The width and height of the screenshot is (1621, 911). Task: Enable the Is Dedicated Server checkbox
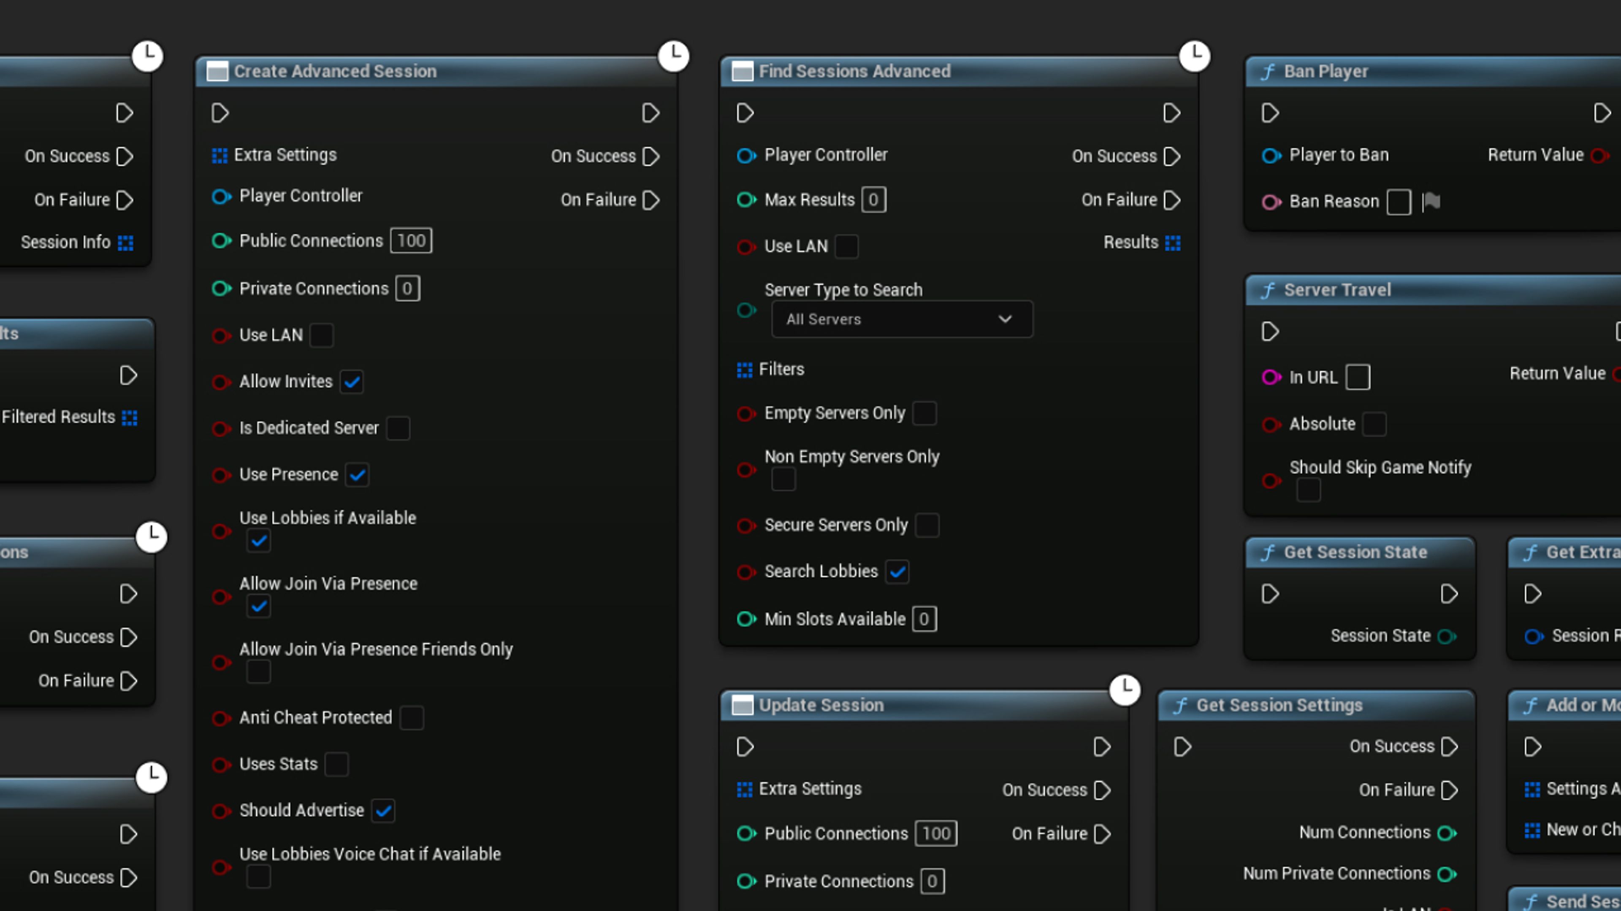pos(398,428)
